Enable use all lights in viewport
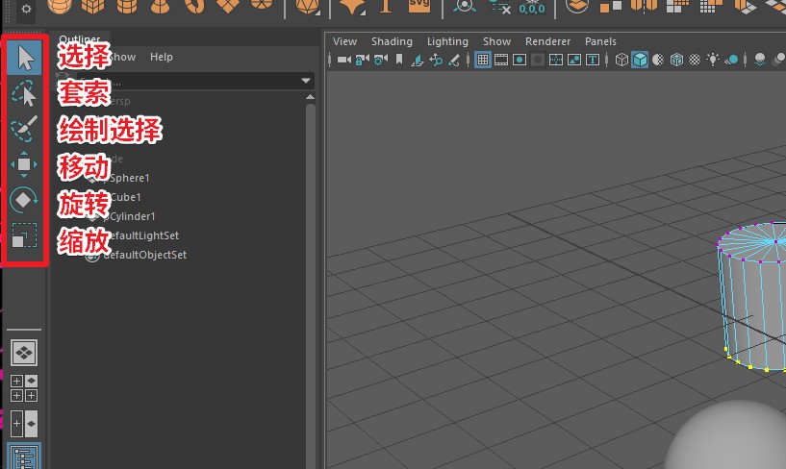The image size is (786, 469). coord(713,60)
